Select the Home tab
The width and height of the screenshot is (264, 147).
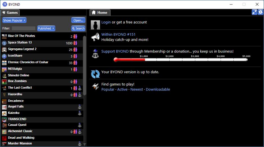[x=100, y=13]
